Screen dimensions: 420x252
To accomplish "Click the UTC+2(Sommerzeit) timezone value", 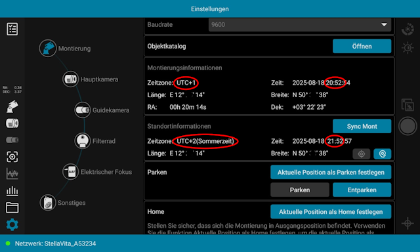I will pyautogui.click(x=205, y=141).
